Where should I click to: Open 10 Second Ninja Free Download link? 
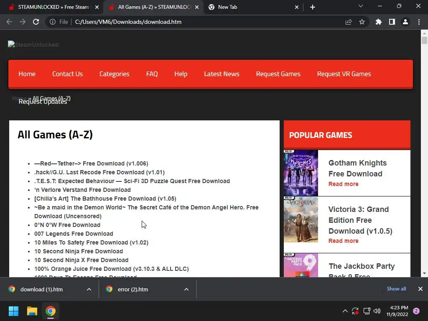pyautogui.click(x=79, y=251)
